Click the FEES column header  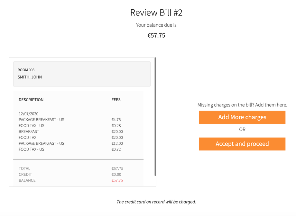pyautogui.click(x=116, y=100)
